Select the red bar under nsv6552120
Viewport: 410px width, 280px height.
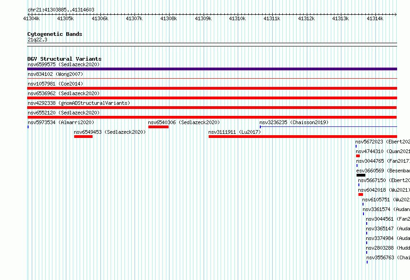pyautogui.click(x=212, y=117)
